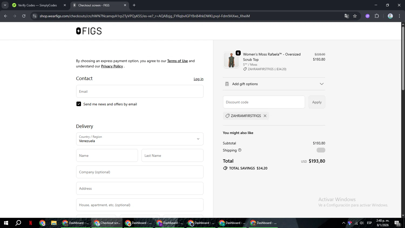Click the ESP language indicator
The image size is (405, 228).
(x=369, y=223)
